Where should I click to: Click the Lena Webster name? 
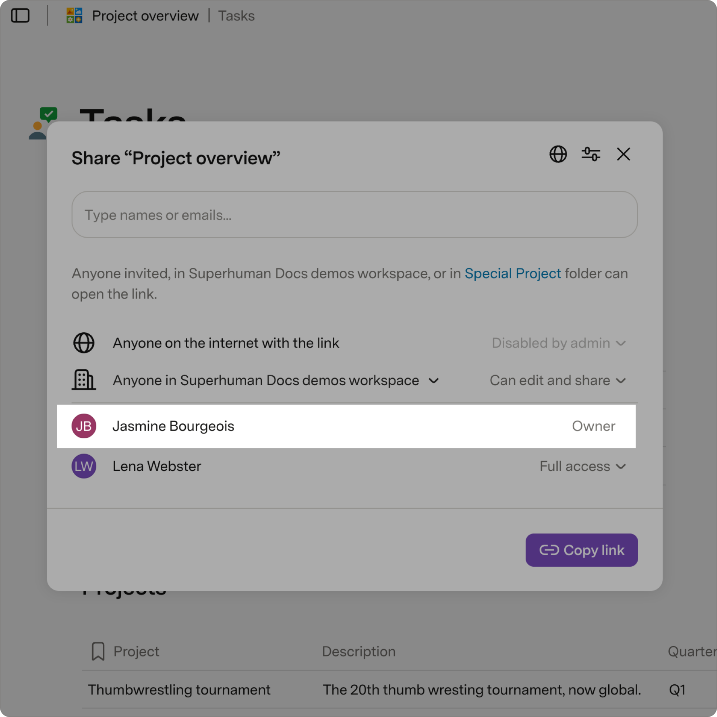(157, 466)
